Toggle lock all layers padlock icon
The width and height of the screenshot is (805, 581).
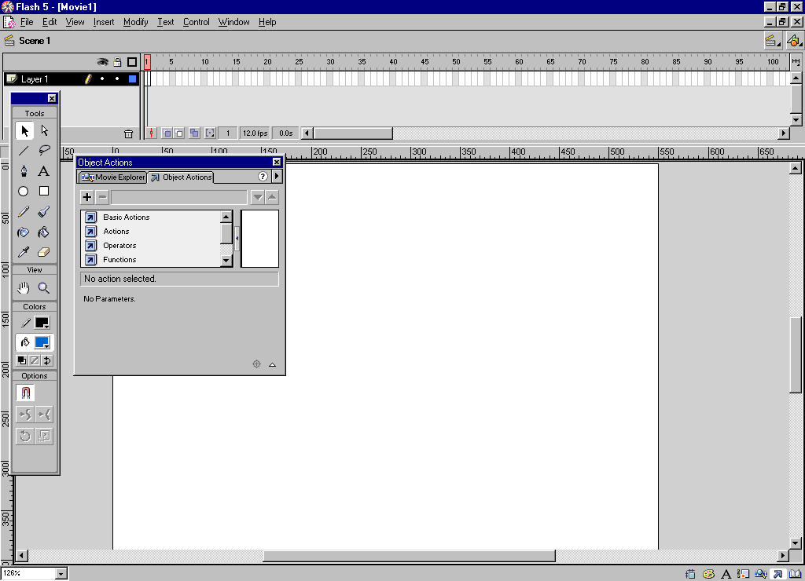(118, 62)
